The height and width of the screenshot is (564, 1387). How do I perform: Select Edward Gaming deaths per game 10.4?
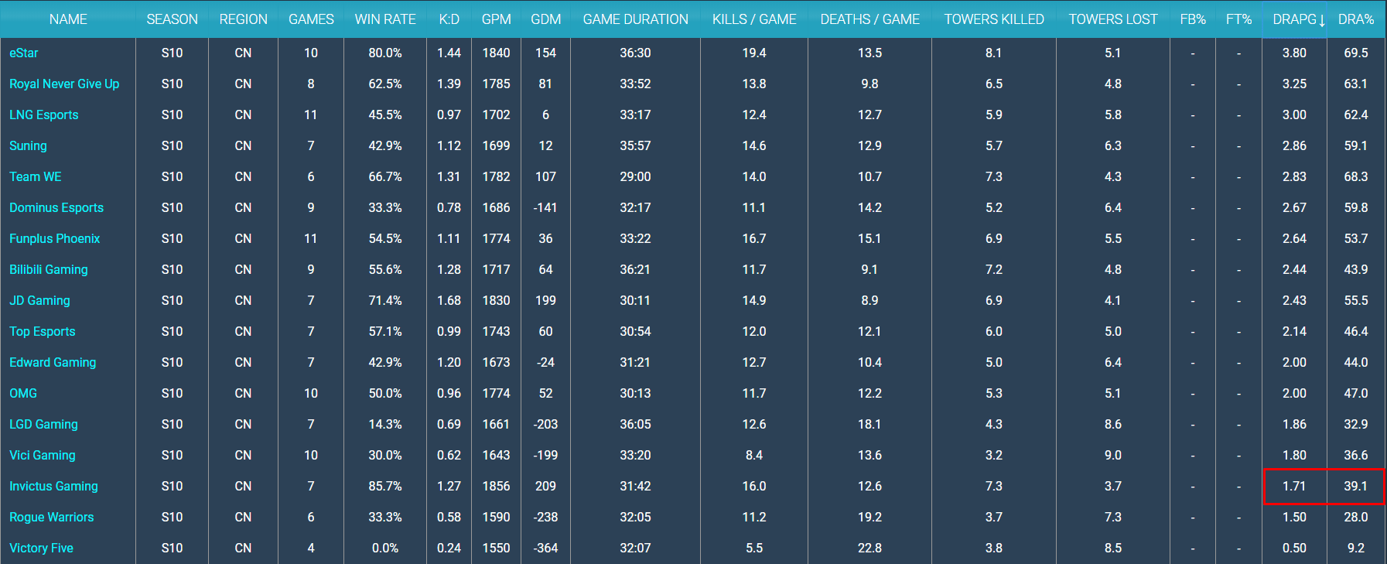coord(869,362)
